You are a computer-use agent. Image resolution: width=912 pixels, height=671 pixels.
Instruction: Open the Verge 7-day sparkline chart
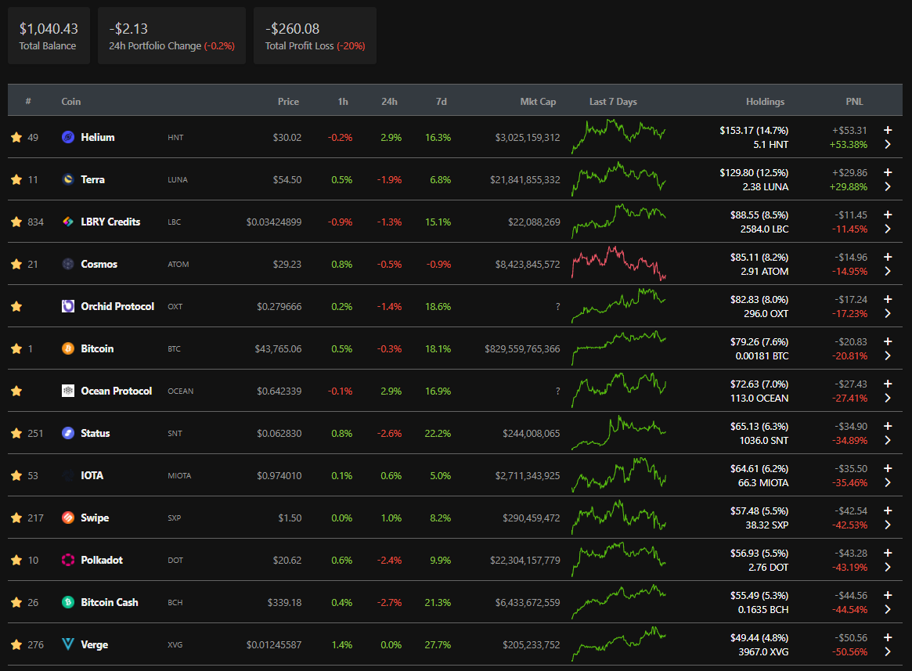click(x=619, y=644)
